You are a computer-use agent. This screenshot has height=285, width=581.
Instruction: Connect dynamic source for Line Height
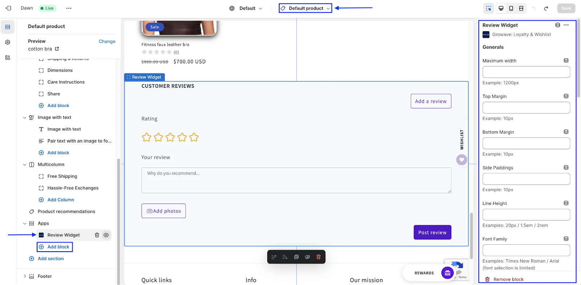pos(566,203)
